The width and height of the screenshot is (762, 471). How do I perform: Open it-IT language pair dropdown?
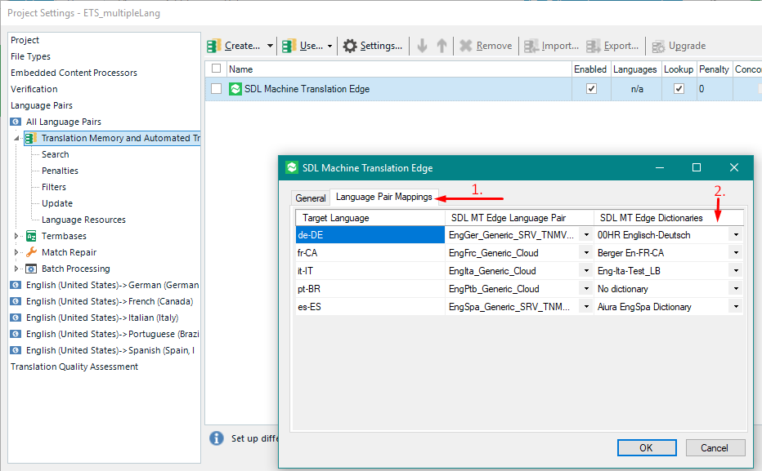tap(586, 271)
